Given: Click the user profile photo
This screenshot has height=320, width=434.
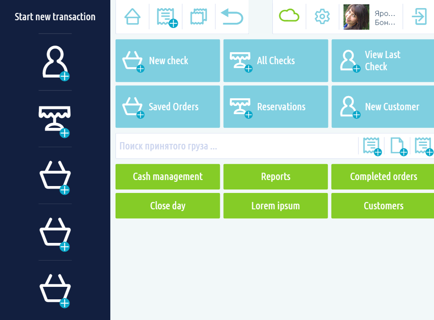Looking at the screenshot, I should [x=356, y=17].
